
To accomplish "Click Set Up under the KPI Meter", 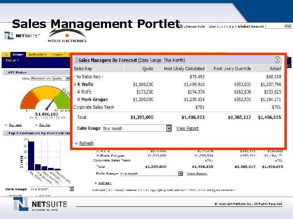I will click(45, 125).
